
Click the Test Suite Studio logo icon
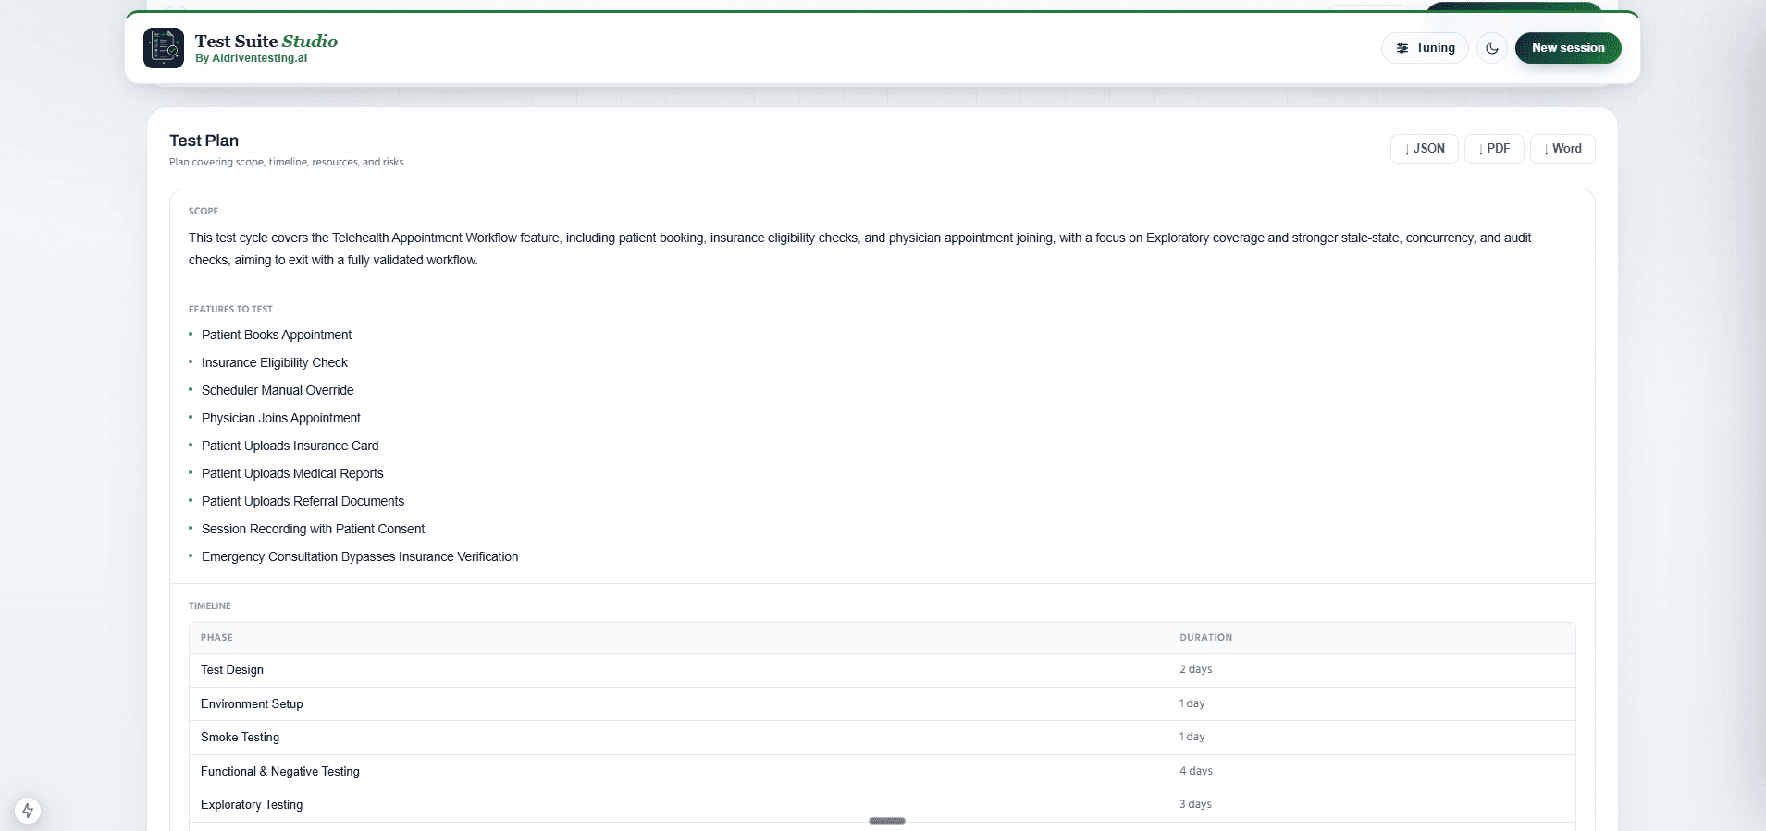(164, 48)
